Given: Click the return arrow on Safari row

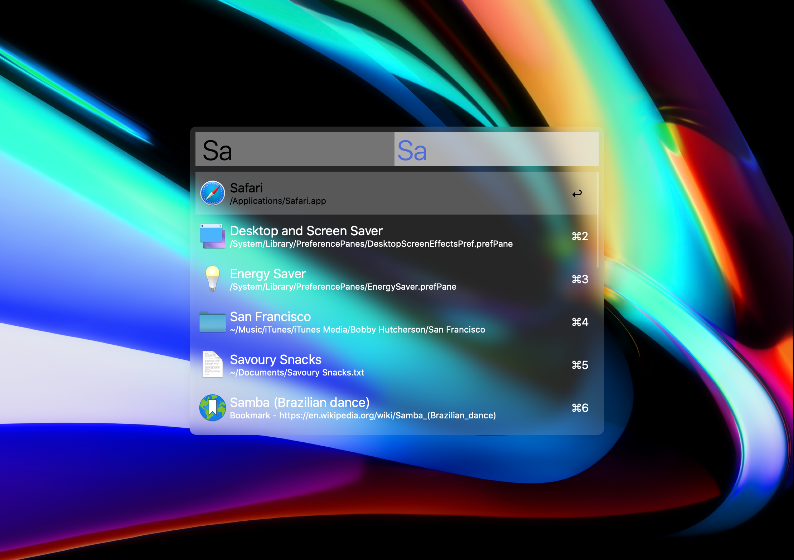Looking at the screenshot, I should (577, 193).
